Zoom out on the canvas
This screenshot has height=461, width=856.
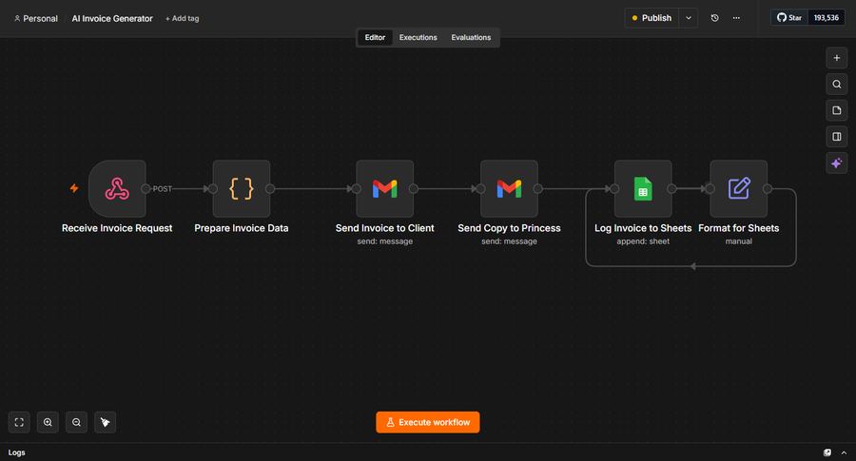pyautogui.click(x=76, y=422)
